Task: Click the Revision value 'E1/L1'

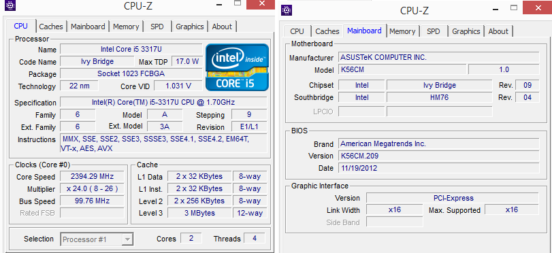Action: point(249,126)
